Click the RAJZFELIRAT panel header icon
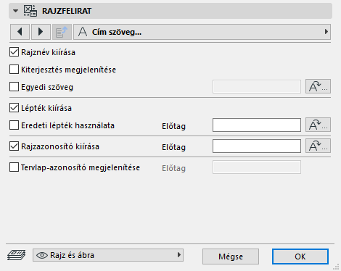341x271 pixels. [30, 11]
